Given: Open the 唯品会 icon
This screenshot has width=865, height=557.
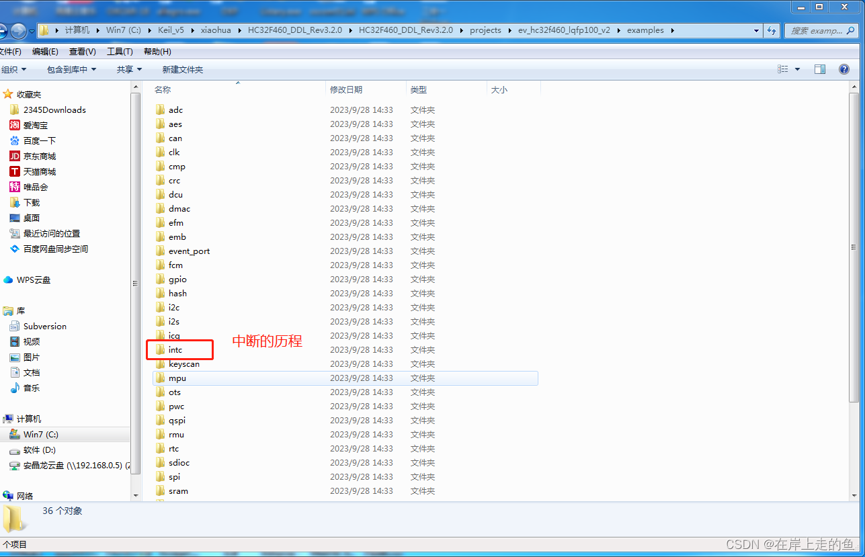Looking at the screenshot, I should (x=15, y=187).
